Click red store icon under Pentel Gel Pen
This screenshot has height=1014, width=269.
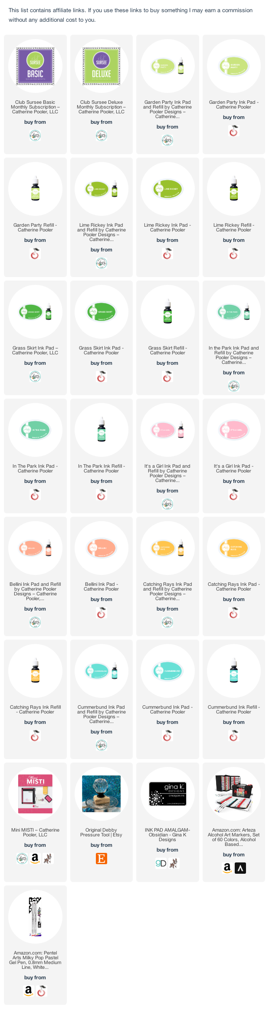point(42,991)
